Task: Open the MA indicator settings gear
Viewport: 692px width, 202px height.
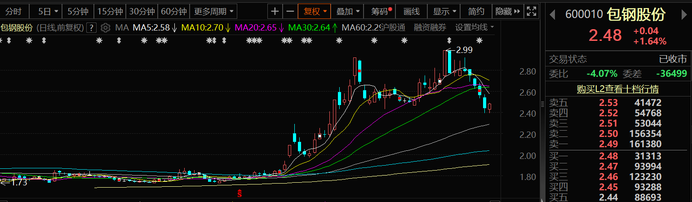Action: click(x=106, y=28)
